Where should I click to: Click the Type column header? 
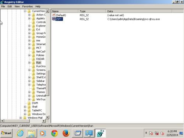click(x=92, y=11)
